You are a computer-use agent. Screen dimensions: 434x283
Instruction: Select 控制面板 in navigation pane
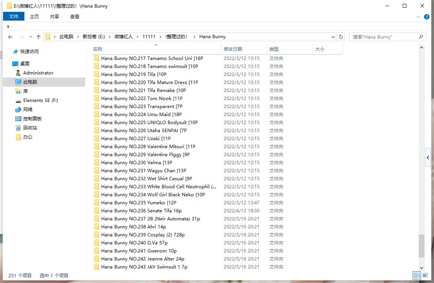(32, 118)
